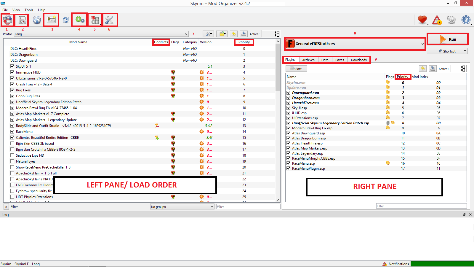Viewport: 474px width, 267px height.
Task: Click the conflict lightning icon for BodySlide row
Action: pyautogui.click(x=157, y=125)
